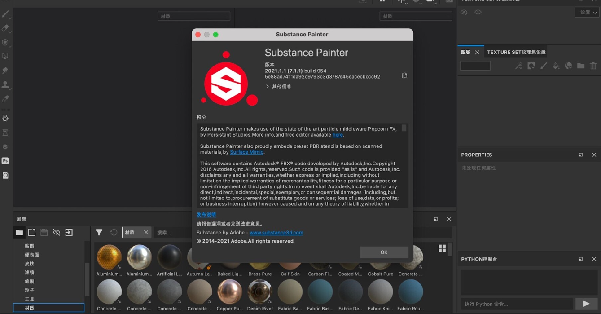The image size is (601, 314).
Task: Close the 展架 shelf panel
Action: [x=449, y=219]
